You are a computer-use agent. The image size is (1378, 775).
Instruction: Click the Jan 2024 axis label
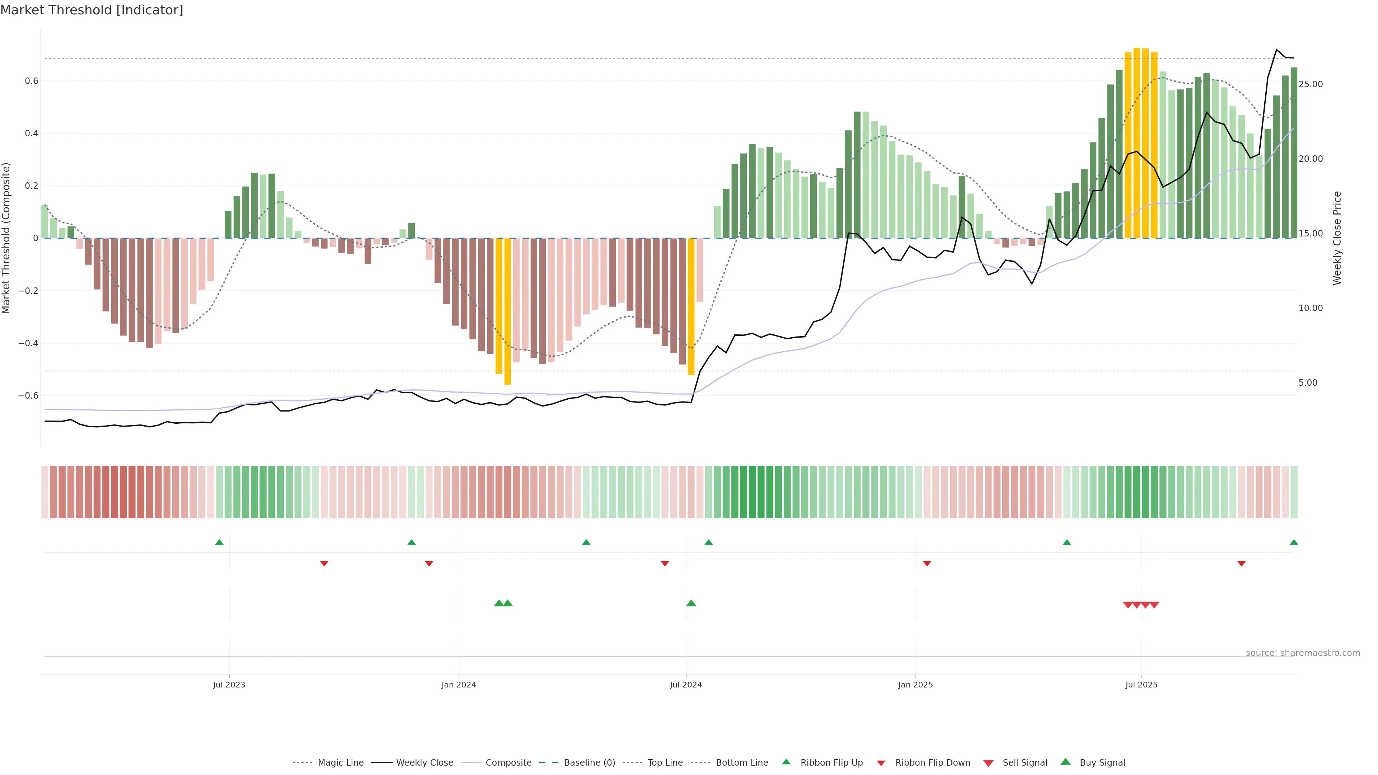tap(459, 685)
